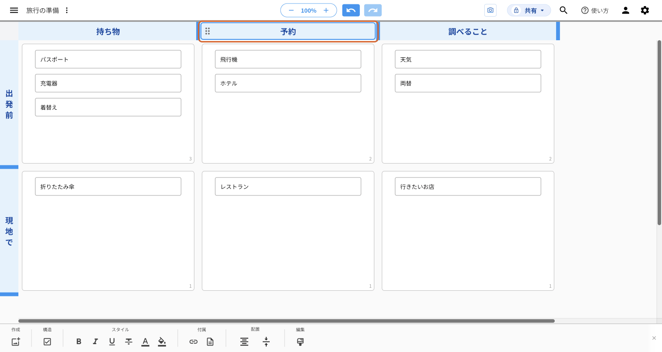This screenshot has width=662, height=352.
Task: Open the text color picker
Action: point(145,342)
